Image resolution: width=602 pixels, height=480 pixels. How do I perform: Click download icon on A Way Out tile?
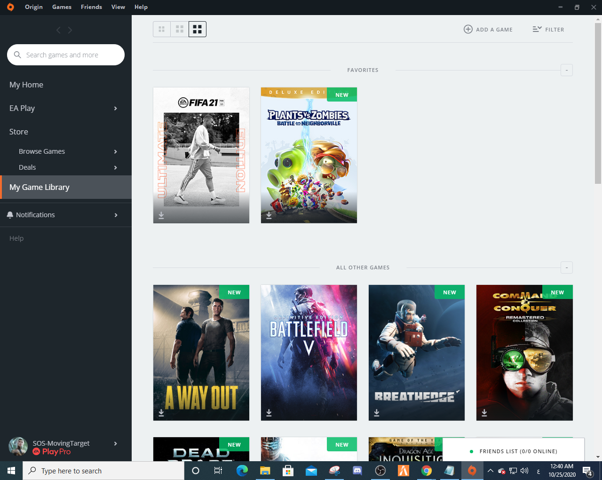click(161, 412)
